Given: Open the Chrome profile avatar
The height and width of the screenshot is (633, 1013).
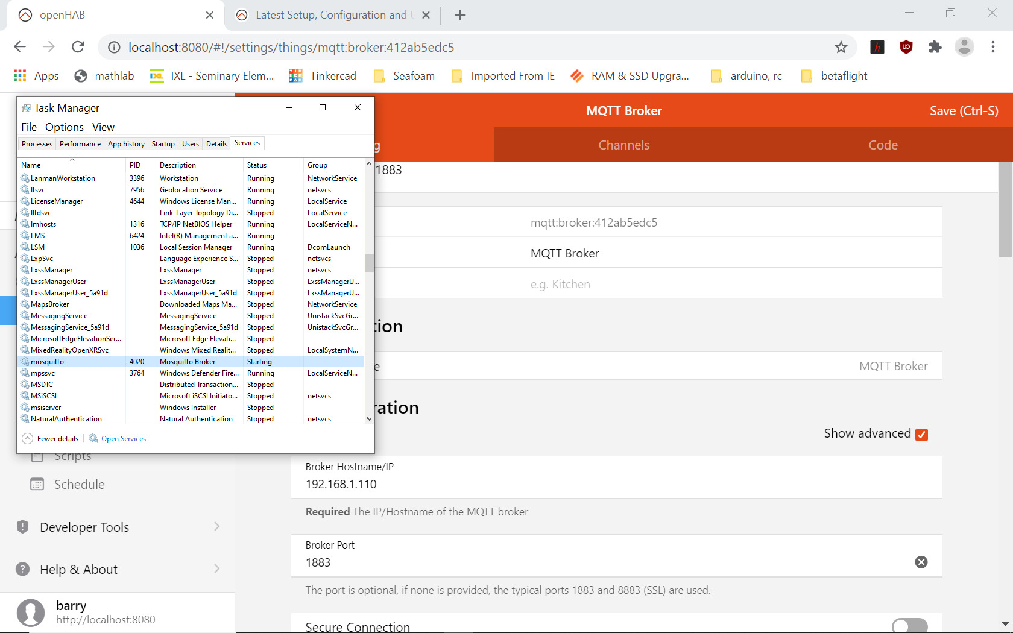Looking at the screenshot, I should [964, 47].
